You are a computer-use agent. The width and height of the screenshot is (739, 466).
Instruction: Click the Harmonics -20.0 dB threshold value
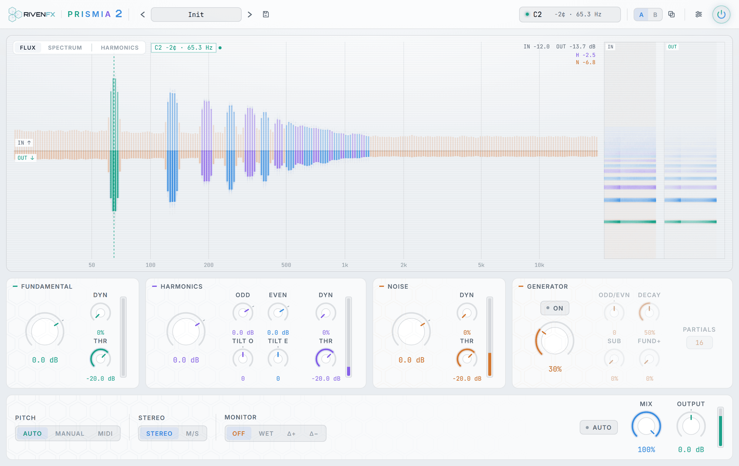pos(326,379)
